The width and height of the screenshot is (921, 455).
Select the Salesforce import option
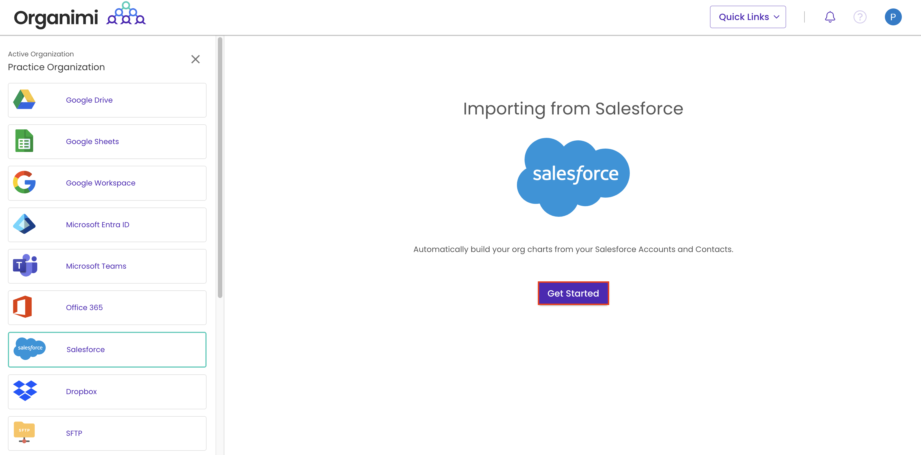(107, 349)
